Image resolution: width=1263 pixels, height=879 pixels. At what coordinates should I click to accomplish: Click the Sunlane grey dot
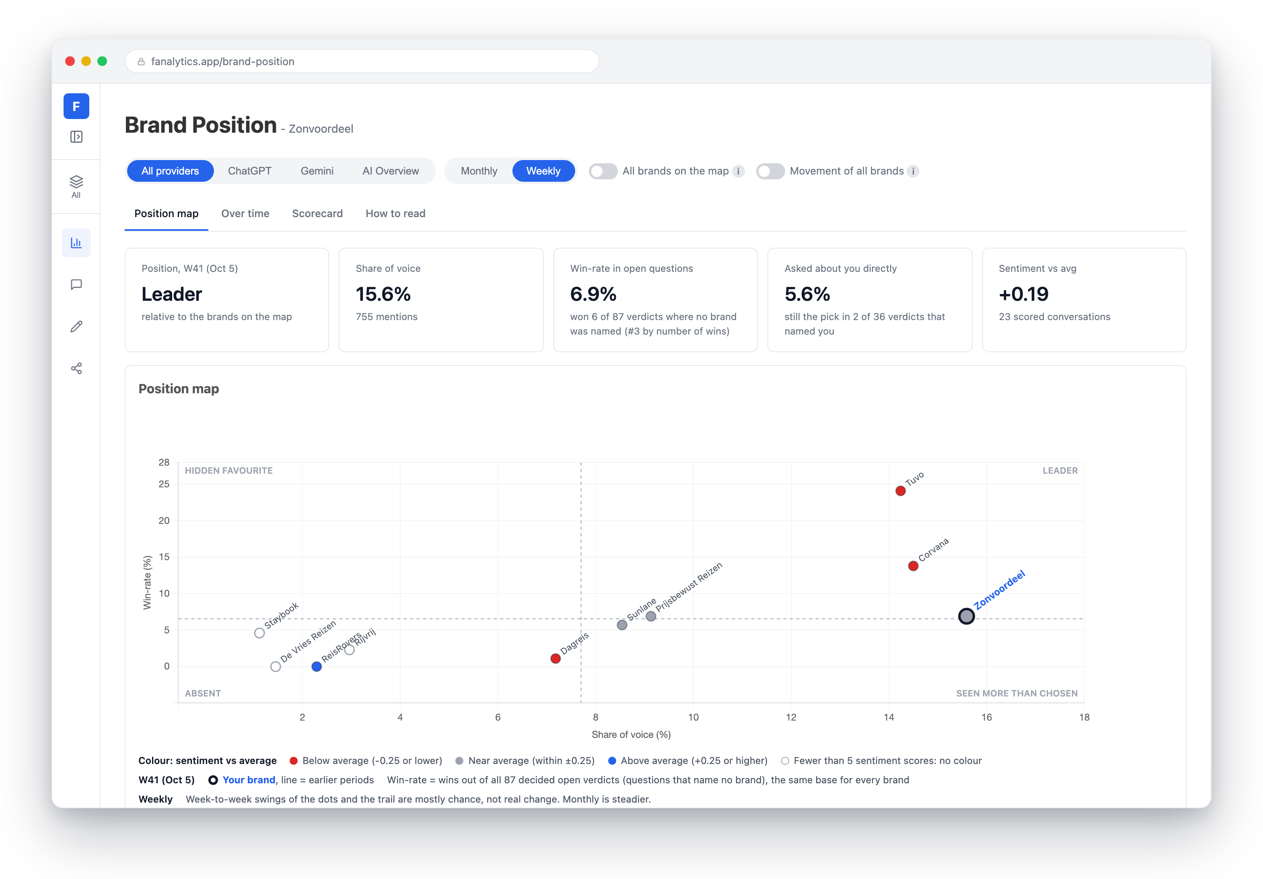coord(622,625)
